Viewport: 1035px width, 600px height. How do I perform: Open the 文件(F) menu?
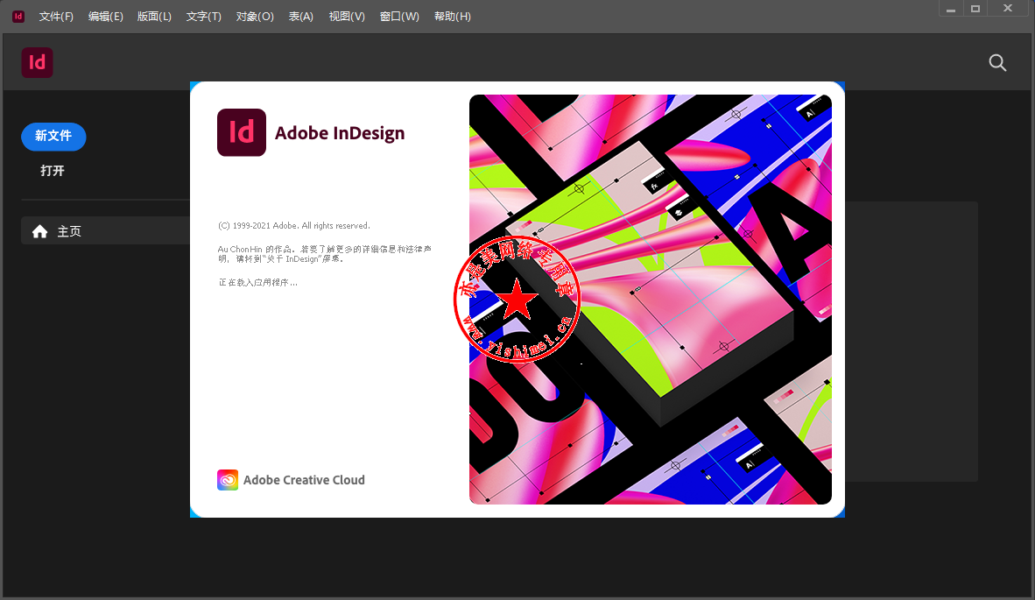pos(56,17)
